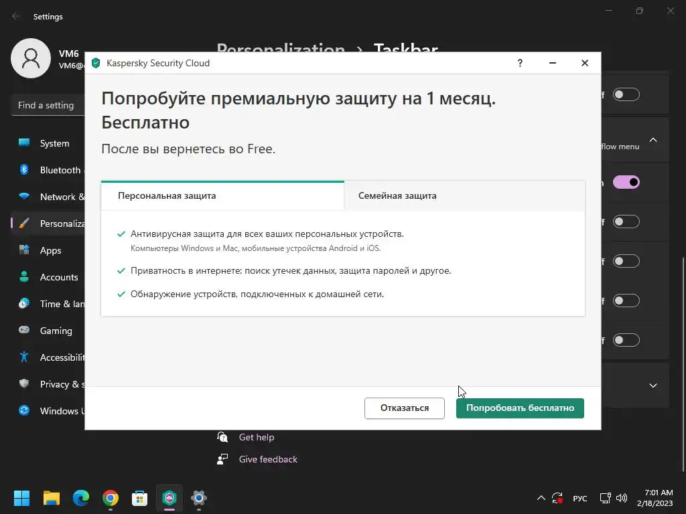Expand the bottom collapsed section chevron
The image size is (686, 514).
tap(653, 385)
